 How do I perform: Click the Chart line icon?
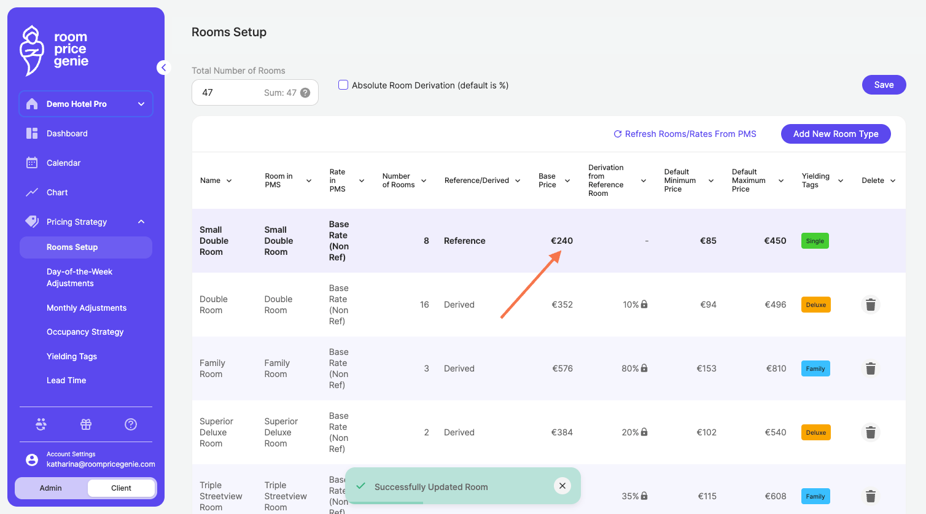(32, 192)
